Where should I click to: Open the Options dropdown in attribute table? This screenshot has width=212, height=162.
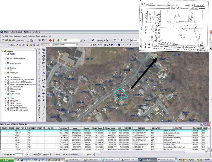tap(88, 155)
